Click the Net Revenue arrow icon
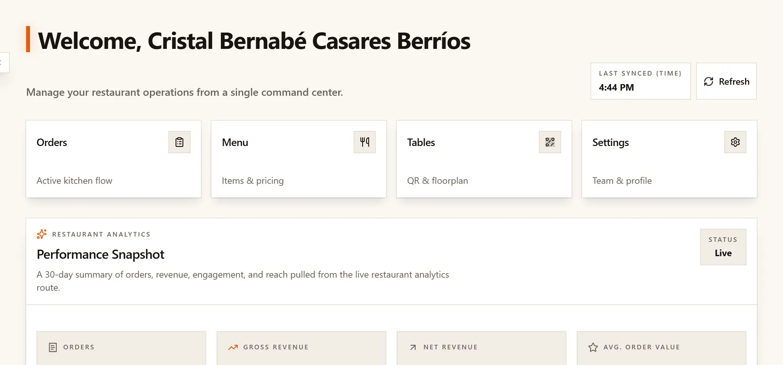 [413, 347]
